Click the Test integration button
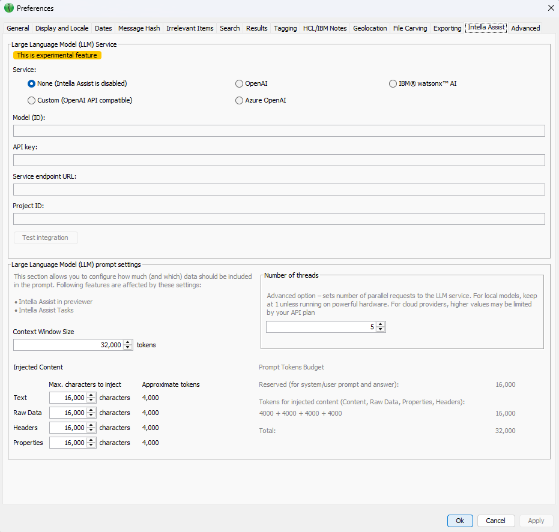559x532 pixels. coord(45,238)
